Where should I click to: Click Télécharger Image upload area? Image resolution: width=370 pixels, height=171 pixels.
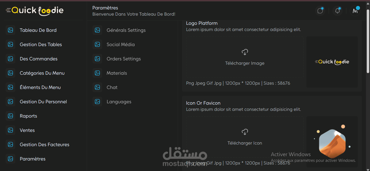tap(245, 57)
